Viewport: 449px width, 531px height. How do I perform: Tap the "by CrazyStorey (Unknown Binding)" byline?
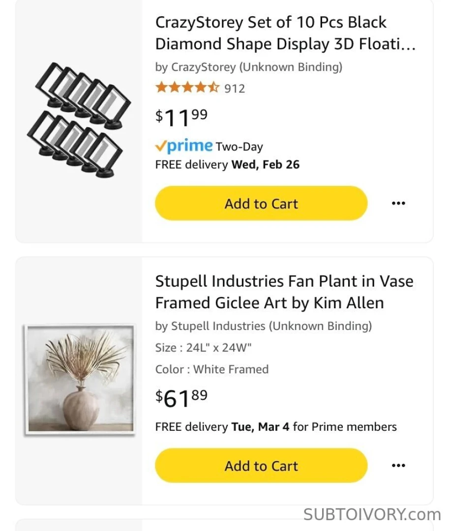click(x=248, y=67)
